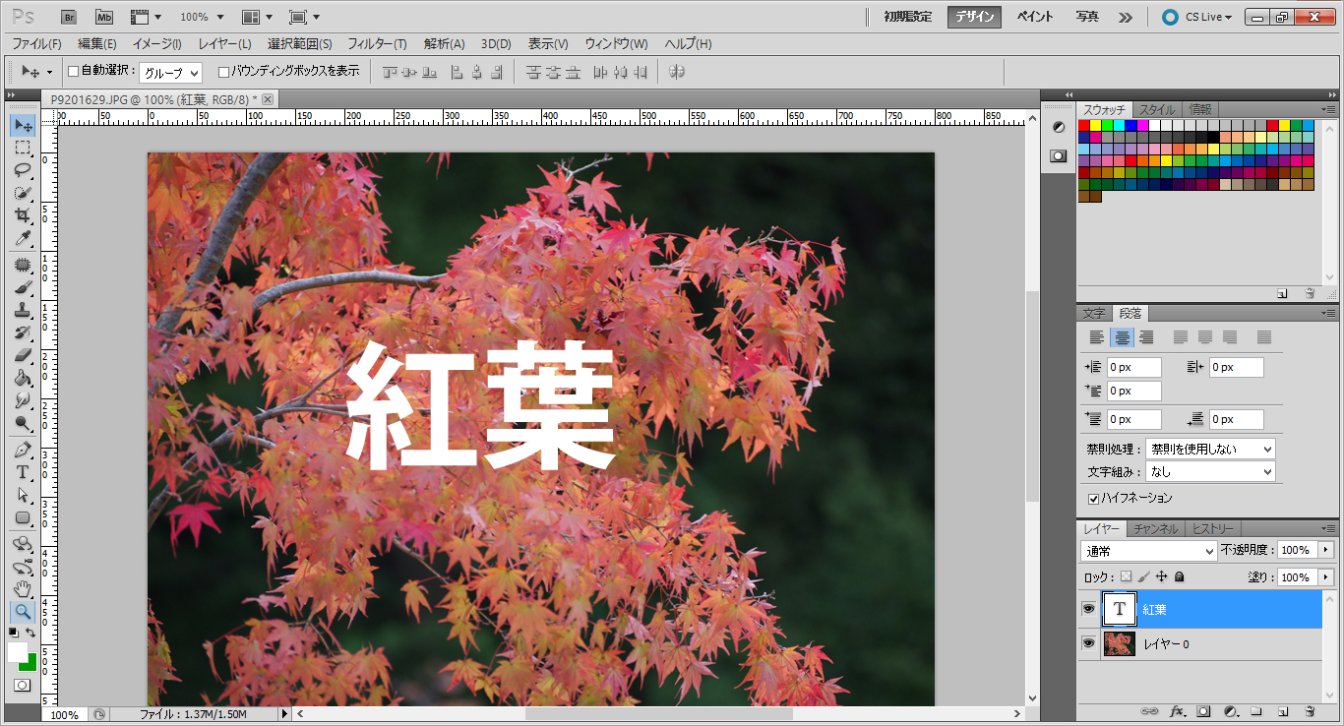This screenshot has width=1344, height=726.
Task: Select the Lasso tool
Action: (x=23, y=170)
